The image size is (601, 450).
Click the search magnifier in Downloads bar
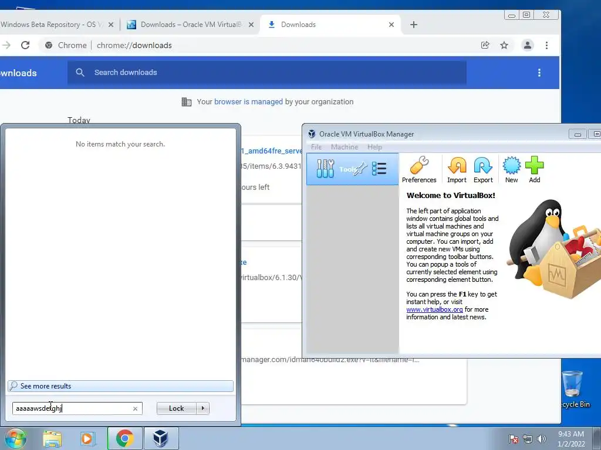pos(80,72)
